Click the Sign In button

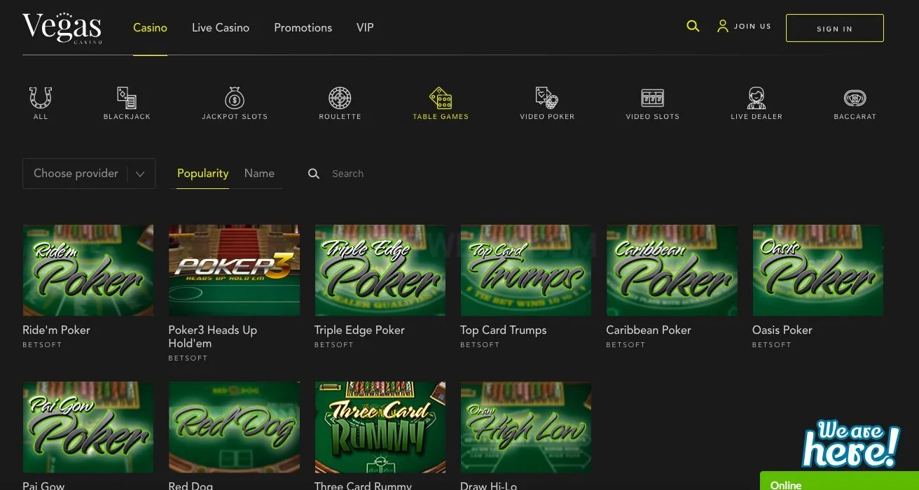pyautogui.click(x=835, y=28)
